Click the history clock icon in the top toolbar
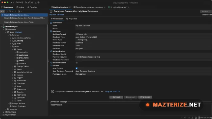The width and height of the screenshot is (212, 119). point(38,2)
